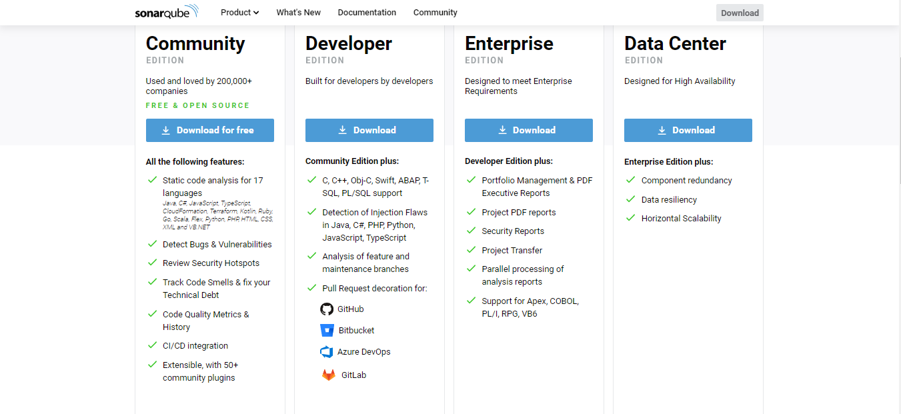Screen dimensions: 901x414
Task: Click the checkmark beside CI/CD integration
Action: pos(152,345)
